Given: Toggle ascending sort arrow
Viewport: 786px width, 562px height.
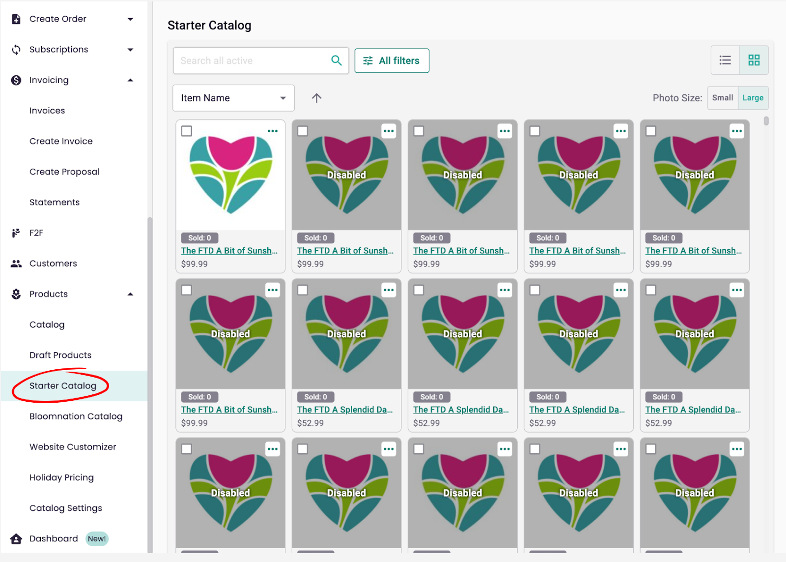Looking at the screenshot, I should click(317, 98).
